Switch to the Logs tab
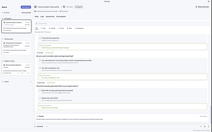The width and height of the screenshot is (212, 132). pos(42,17)
